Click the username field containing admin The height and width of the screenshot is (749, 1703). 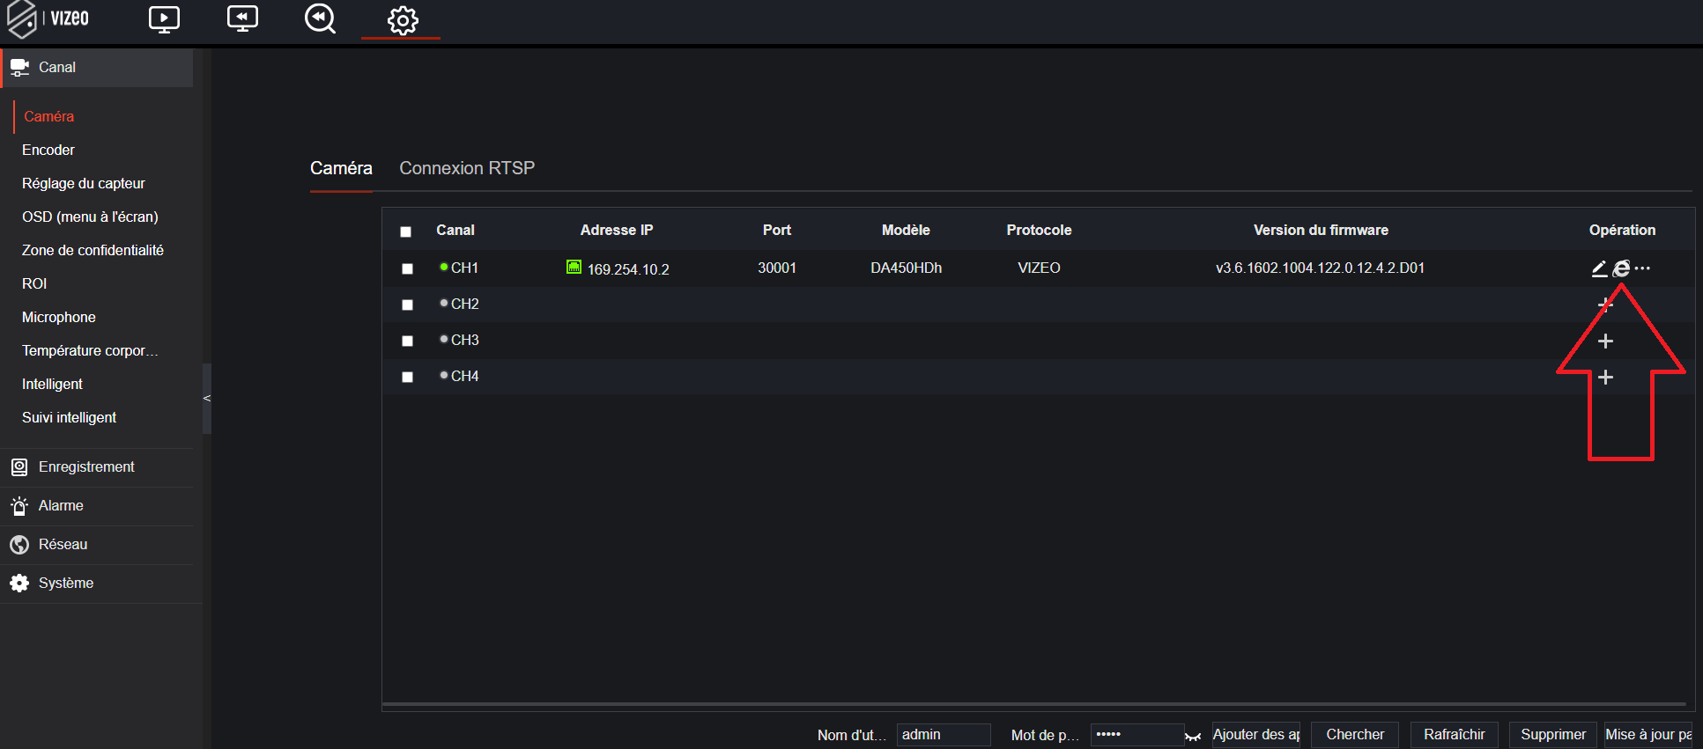pyautogui.click(x=943, y=735)
